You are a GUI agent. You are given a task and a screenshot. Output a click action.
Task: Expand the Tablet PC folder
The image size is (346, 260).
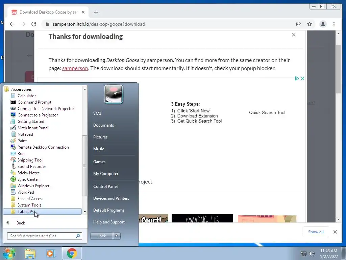(x=42, y=211)
